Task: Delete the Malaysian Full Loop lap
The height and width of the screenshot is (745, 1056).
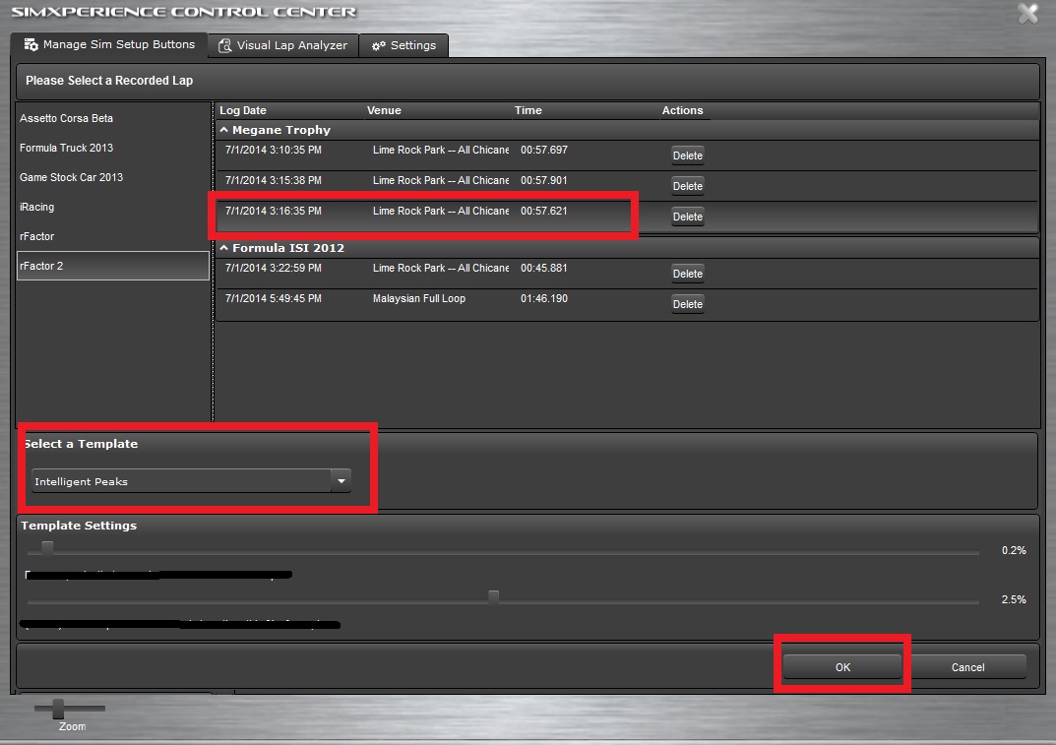Action: [688, 304]
